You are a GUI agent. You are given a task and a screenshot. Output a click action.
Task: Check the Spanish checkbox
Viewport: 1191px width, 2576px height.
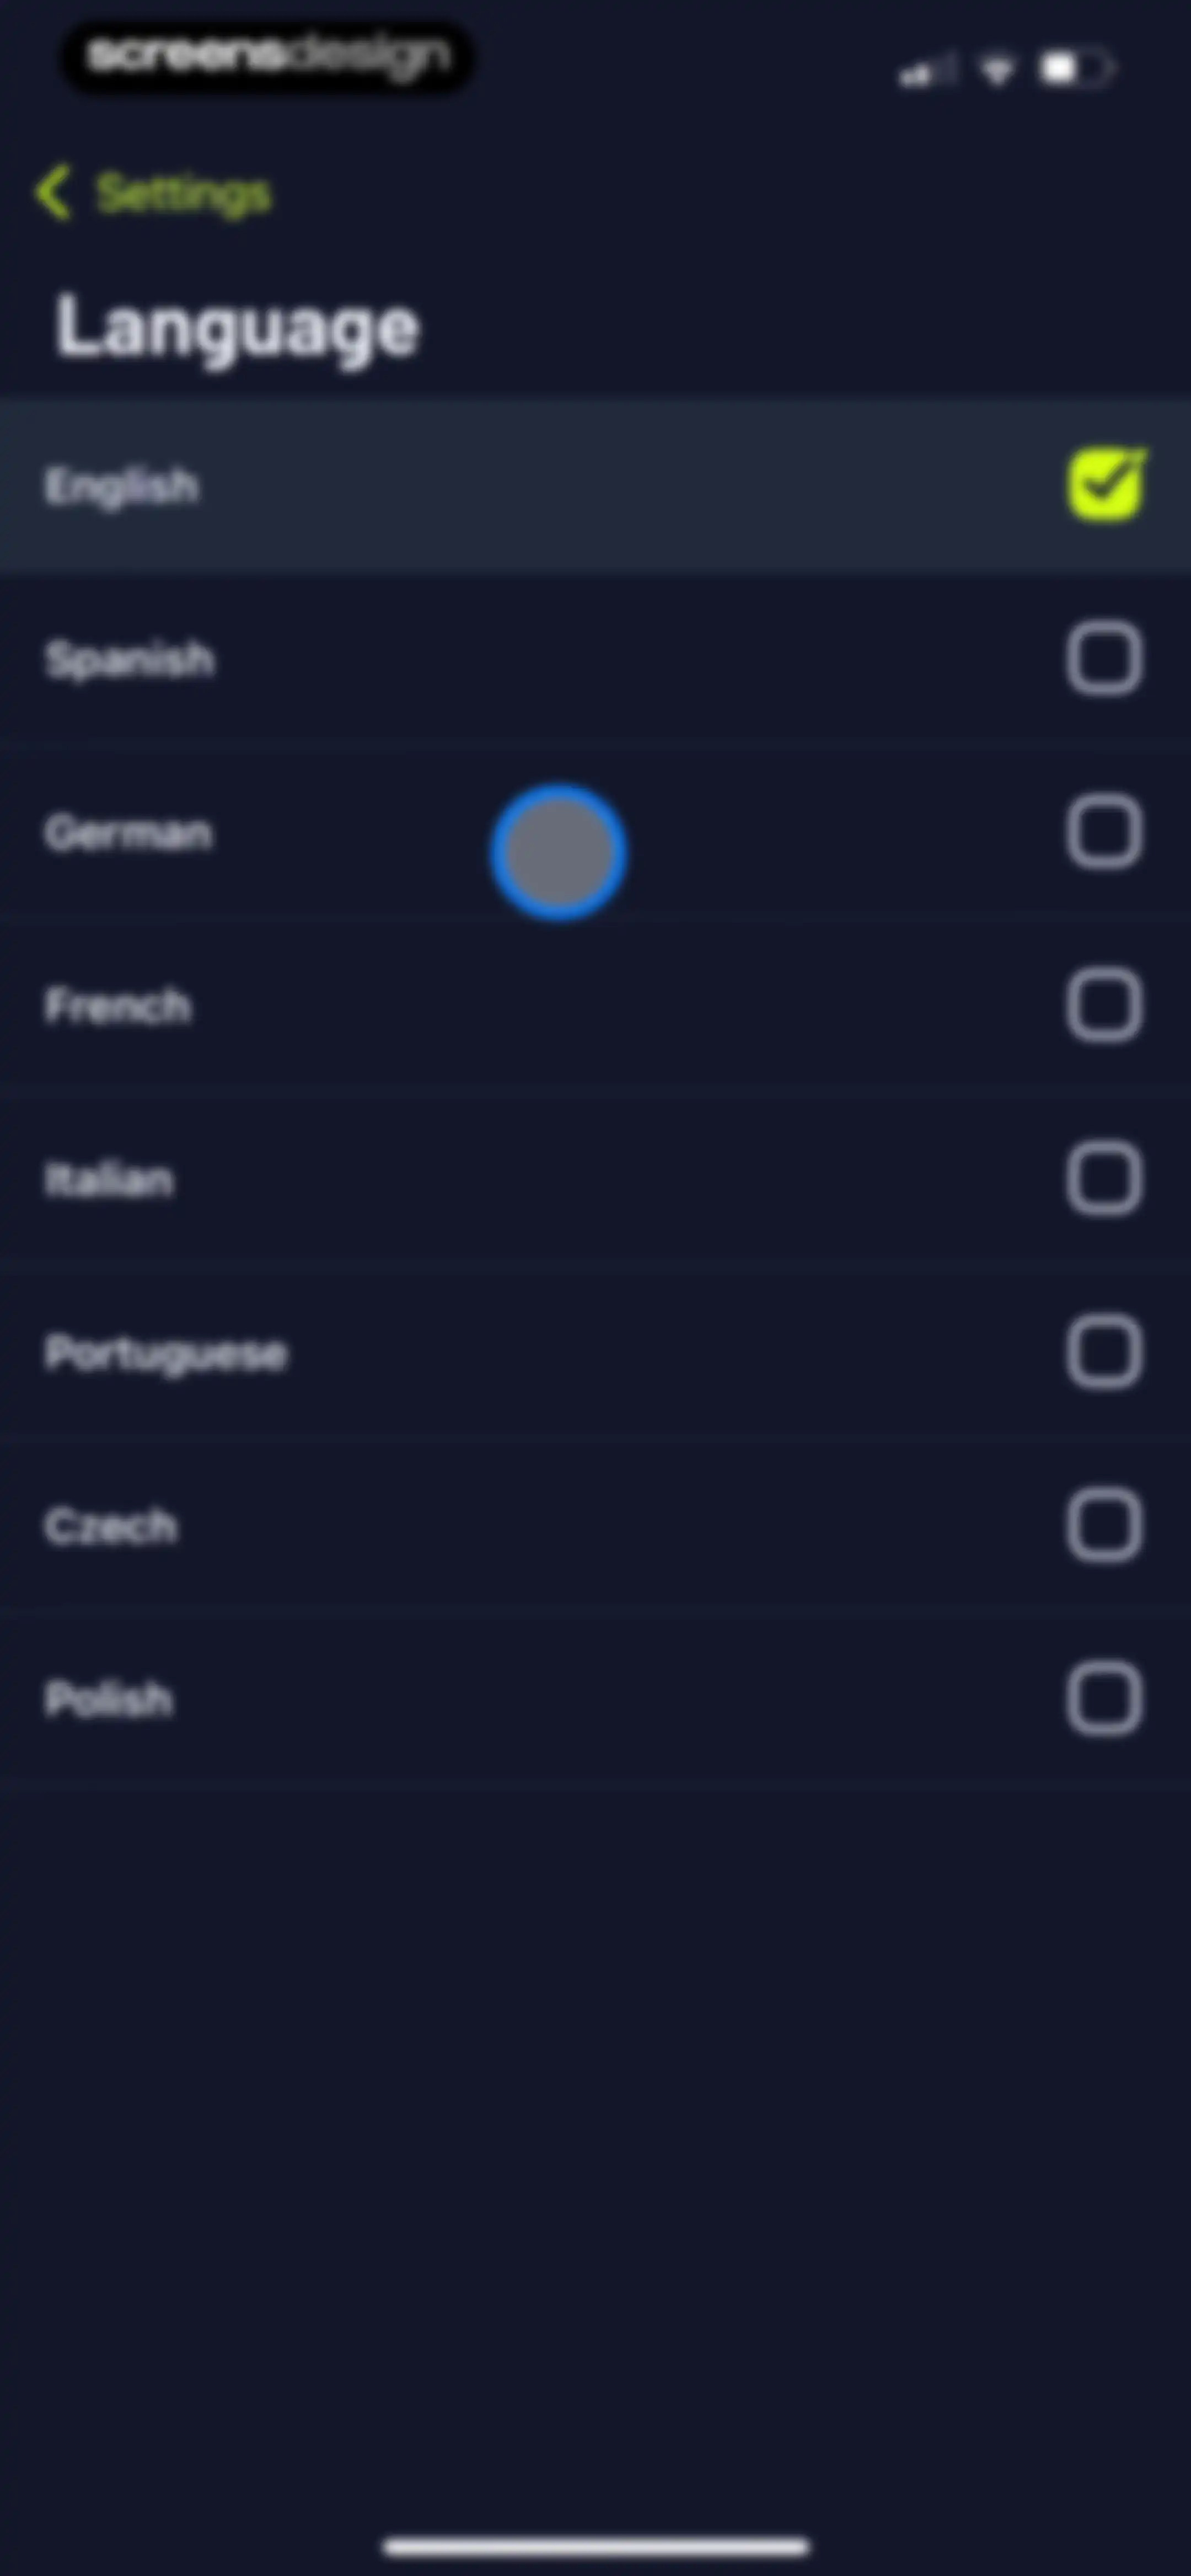tap(1104, 659)
